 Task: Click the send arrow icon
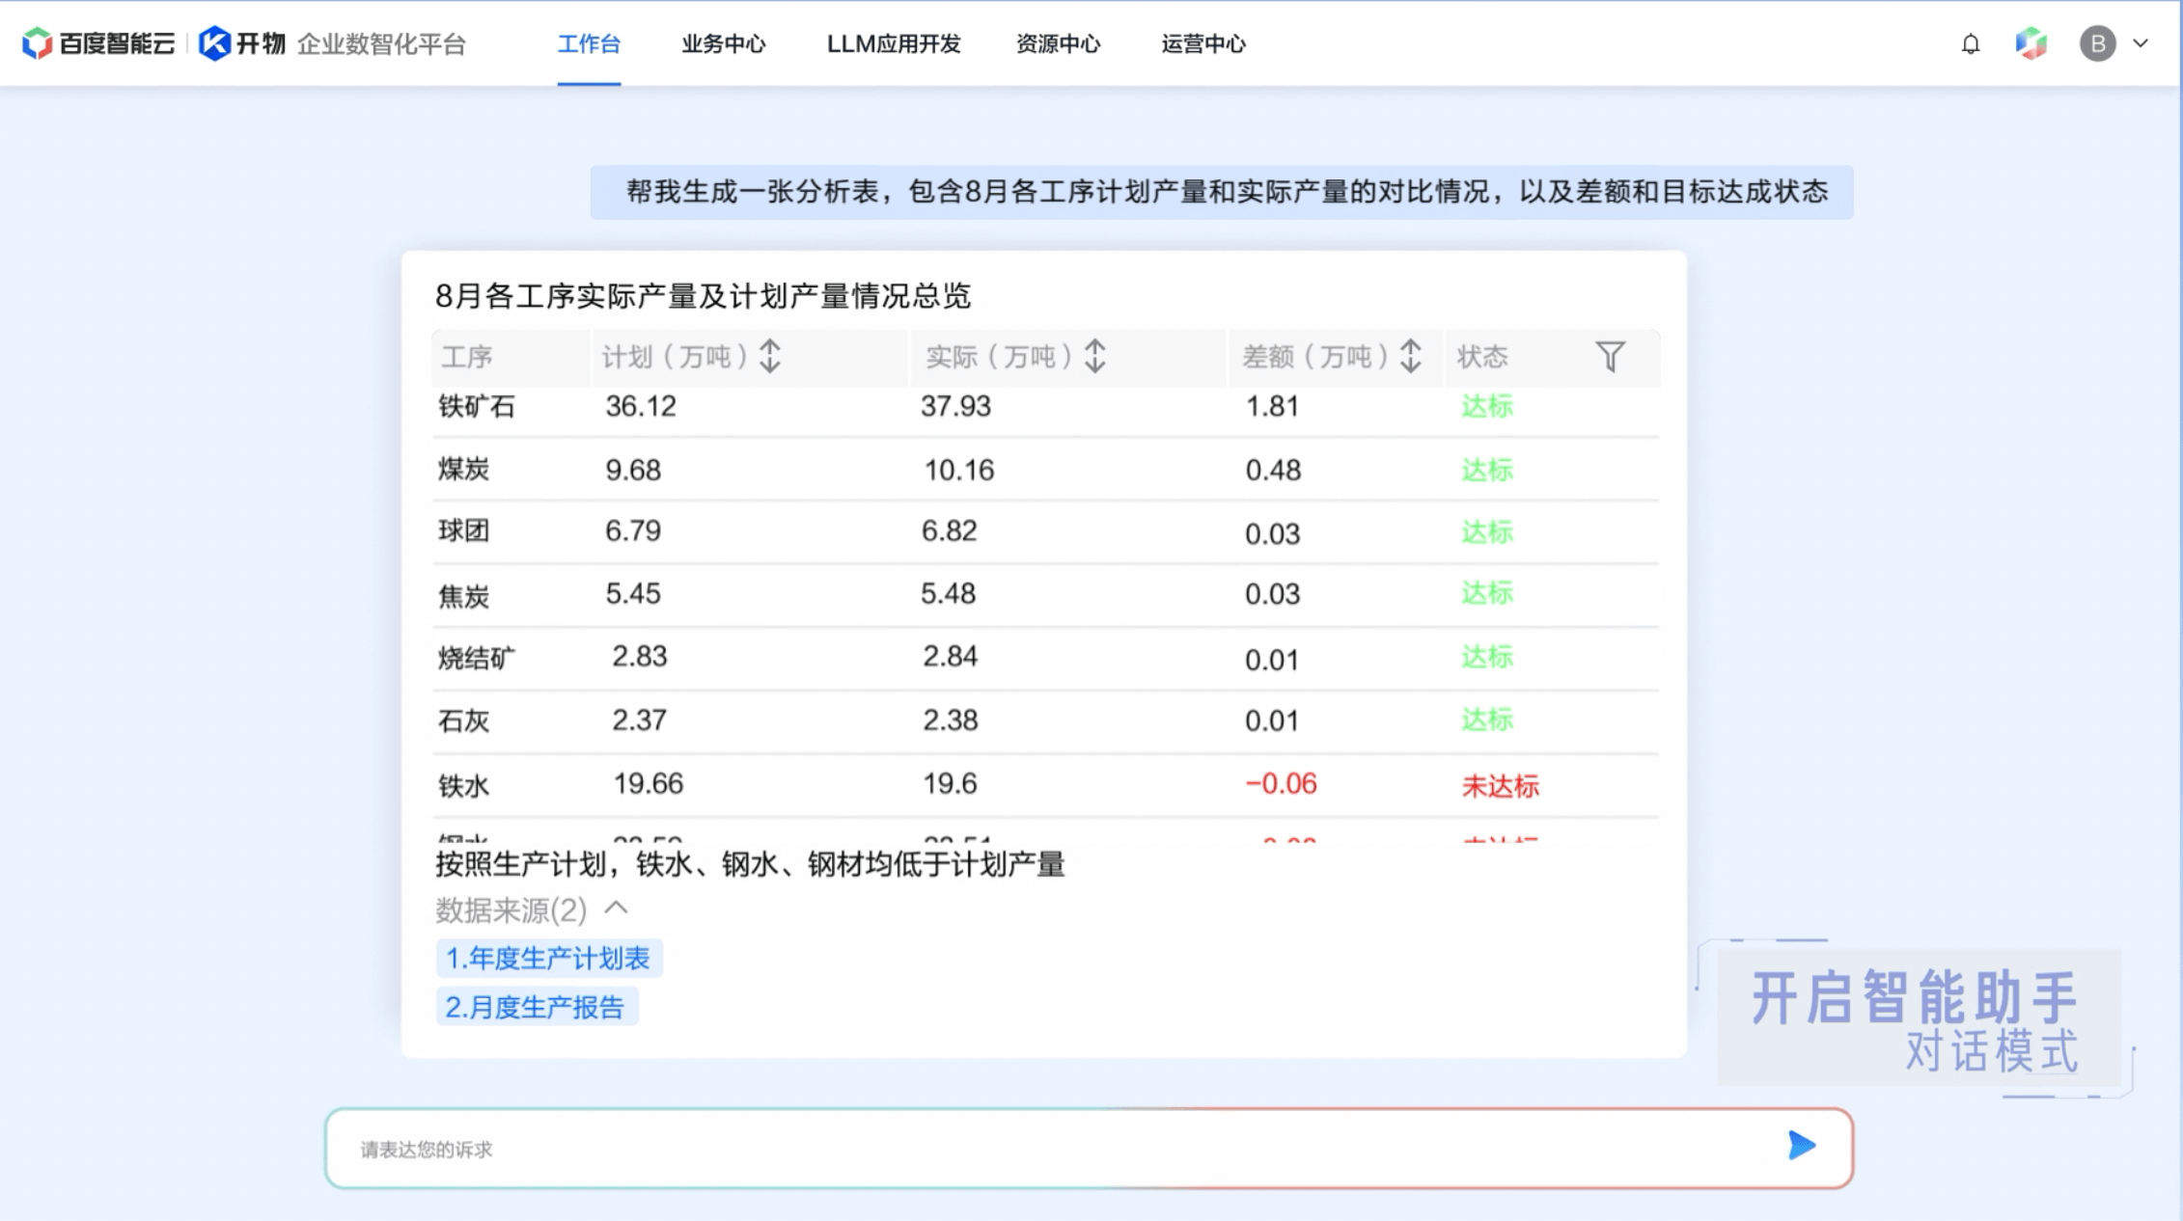pyautogui.click(x=1801, y=1146)
